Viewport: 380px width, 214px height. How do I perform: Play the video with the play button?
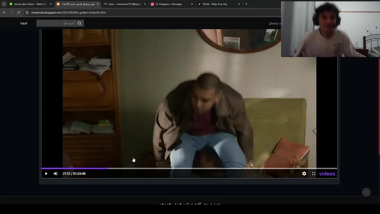click(x=46, y=174)
